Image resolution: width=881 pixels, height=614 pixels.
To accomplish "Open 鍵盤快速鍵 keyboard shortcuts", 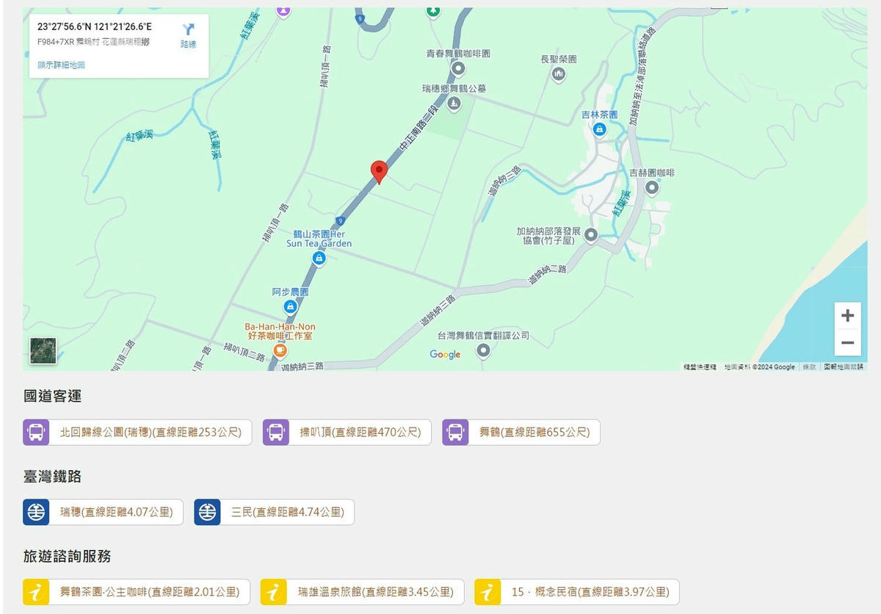I will pyautogui.click(x=700, y=366).
